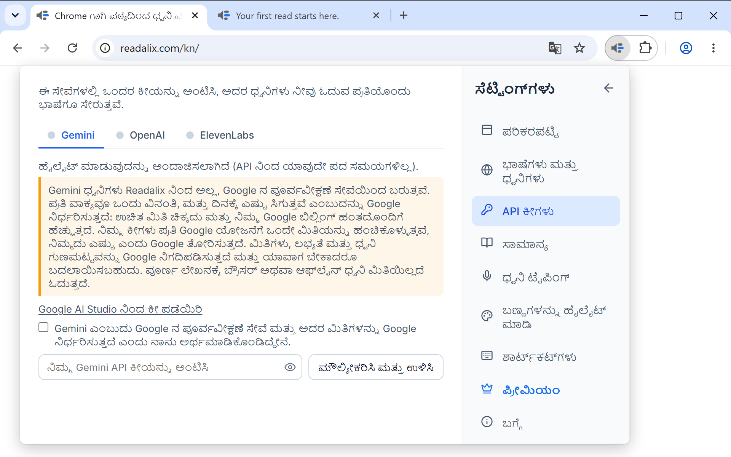Expand the tab search dropdown chevron
The height and width of the screenshot is (457, 731).
click(x=15, y=15)
